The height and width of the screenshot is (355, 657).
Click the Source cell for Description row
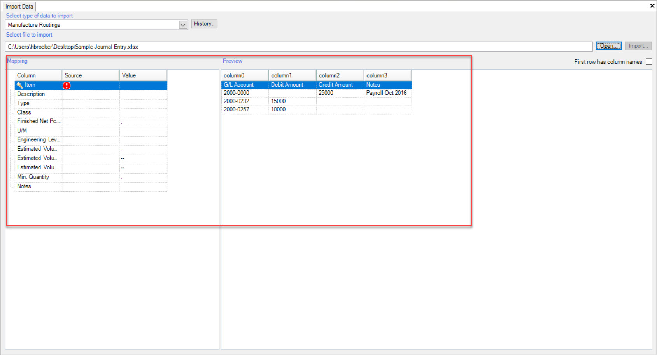coord(91,94)
